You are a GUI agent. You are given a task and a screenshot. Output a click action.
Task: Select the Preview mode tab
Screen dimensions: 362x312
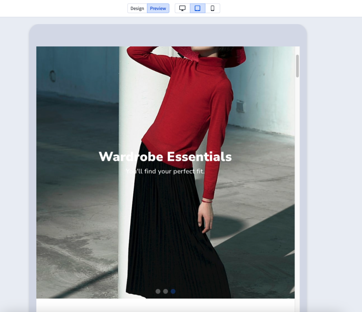158,8
